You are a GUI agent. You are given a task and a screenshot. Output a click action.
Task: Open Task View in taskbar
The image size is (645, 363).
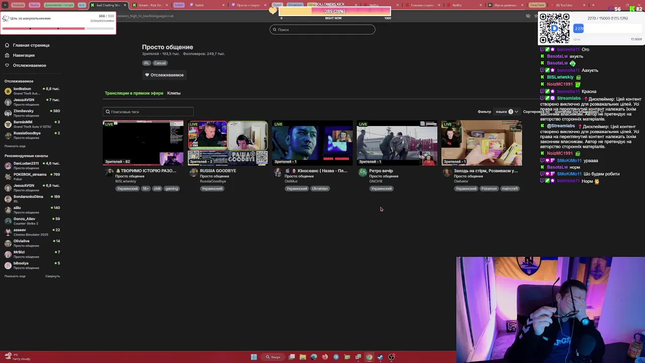(292, 357)
